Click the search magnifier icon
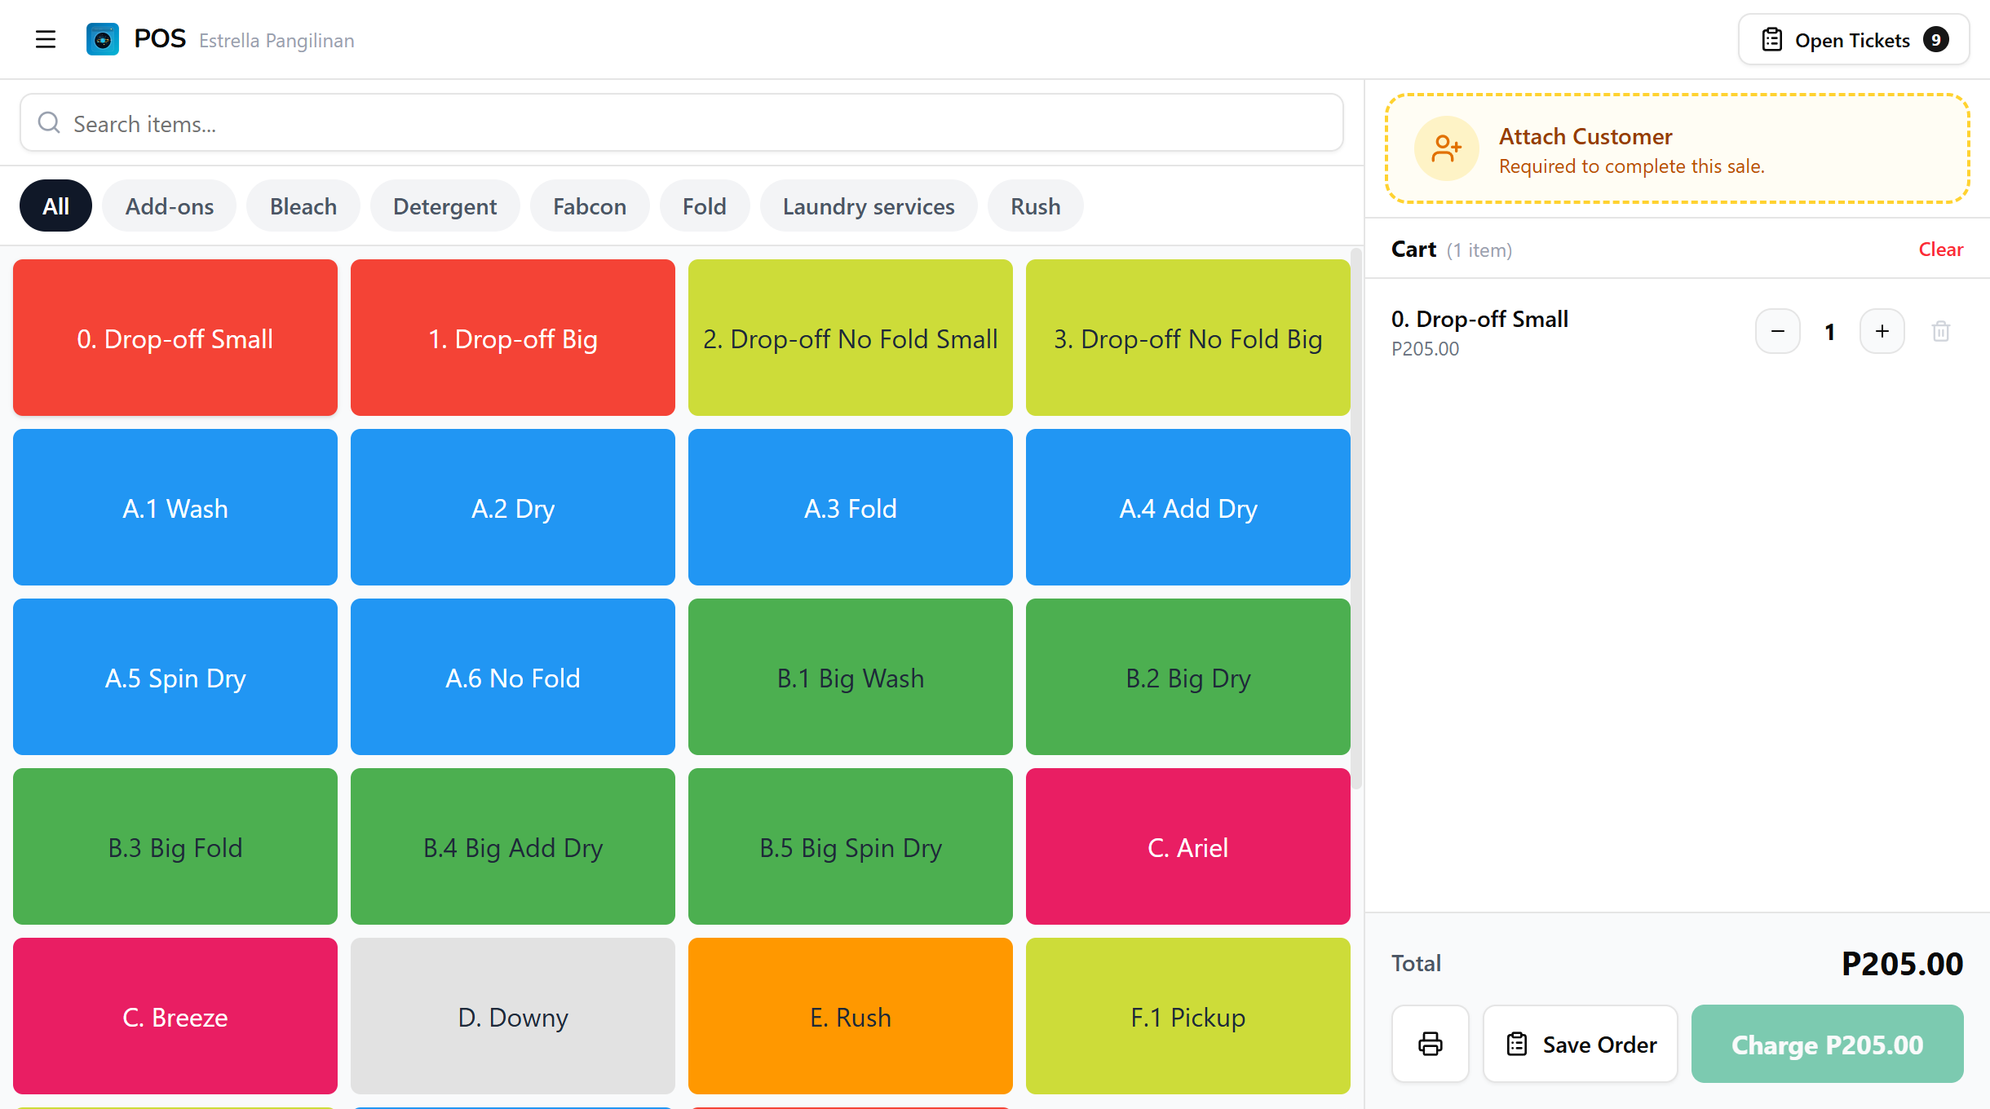 point(49,123)
